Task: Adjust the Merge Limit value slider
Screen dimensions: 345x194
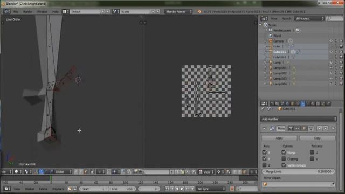Action: click(x=298, y=171)
